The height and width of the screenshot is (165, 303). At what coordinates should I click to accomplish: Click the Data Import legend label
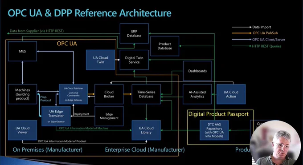pyautogui.click(x=262, y=27)
